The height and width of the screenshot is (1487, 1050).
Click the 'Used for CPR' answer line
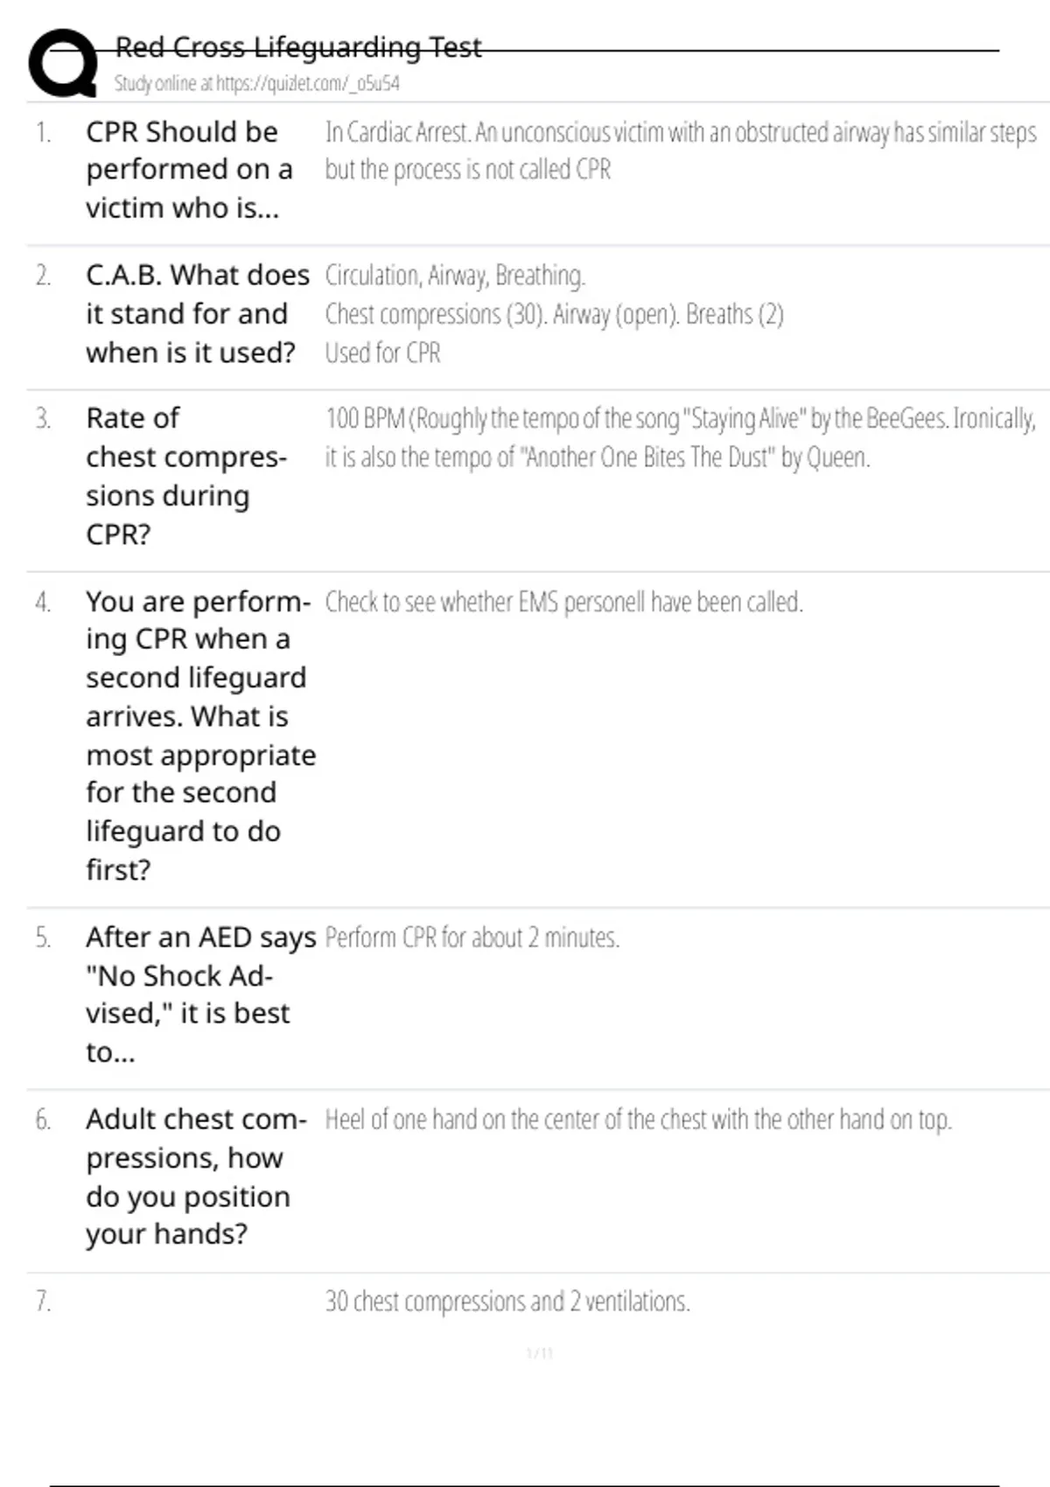pos(382,353)
